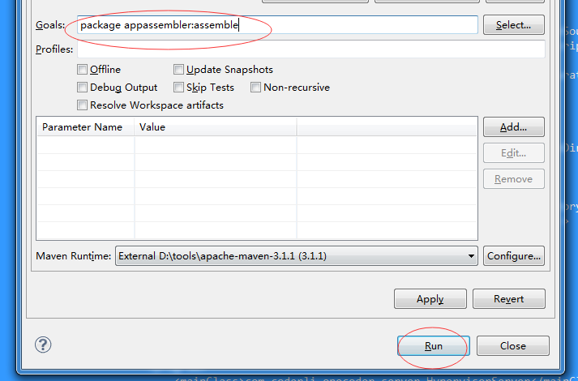
Task: Check the Skip Tests option
Action: pyautogui.click(x=179, y=88)
